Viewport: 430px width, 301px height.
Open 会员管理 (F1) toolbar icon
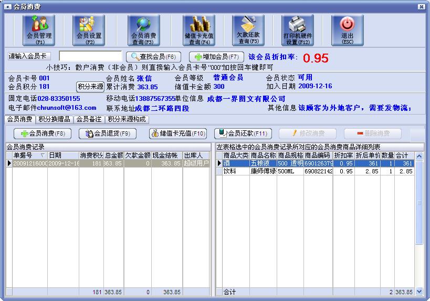[x=39, y=30]
